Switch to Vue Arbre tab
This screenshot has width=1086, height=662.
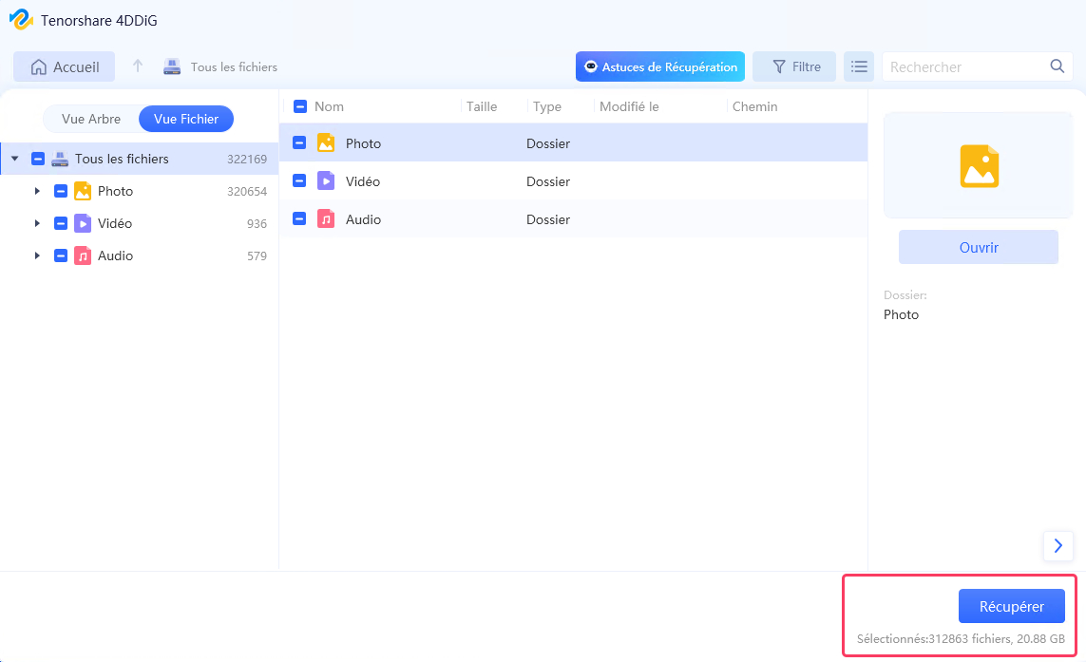[90, 119]
